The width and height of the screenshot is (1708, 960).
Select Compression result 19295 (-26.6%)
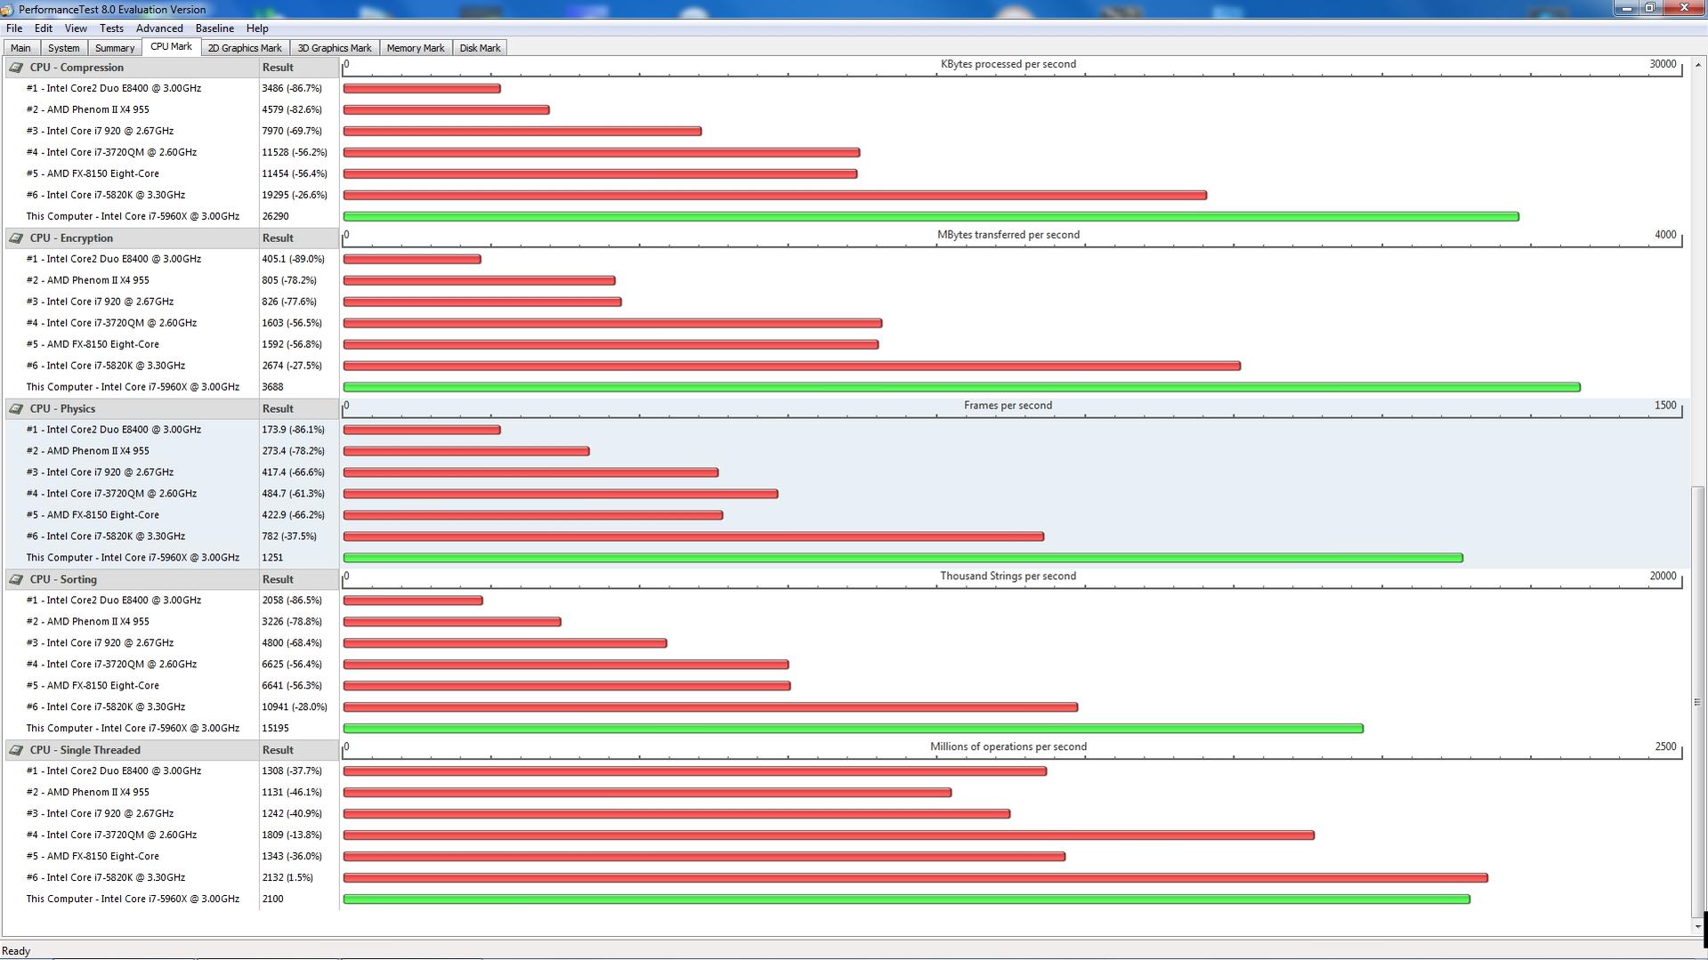tap(295, 195)
